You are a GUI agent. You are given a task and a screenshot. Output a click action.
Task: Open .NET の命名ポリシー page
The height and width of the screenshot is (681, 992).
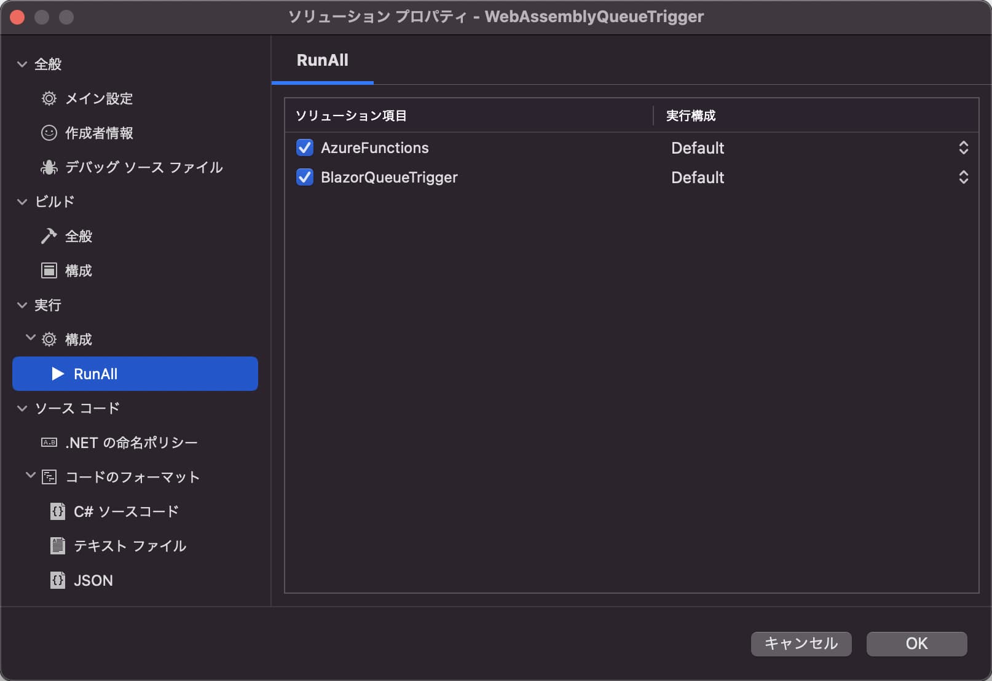click(x=132, y=443)
